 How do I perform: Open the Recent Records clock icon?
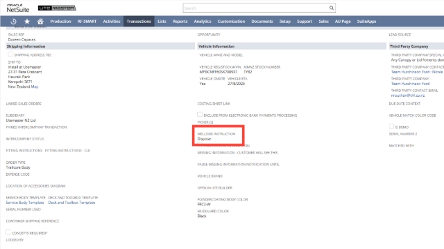click(13, 21)
